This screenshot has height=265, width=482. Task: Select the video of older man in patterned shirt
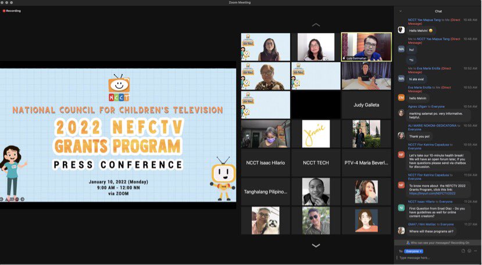pyautogui.click(x=265, y=76)
